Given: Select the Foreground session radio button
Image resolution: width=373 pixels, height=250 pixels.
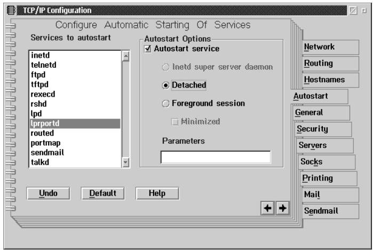Looking at the screenshot, I should point(165,104).
